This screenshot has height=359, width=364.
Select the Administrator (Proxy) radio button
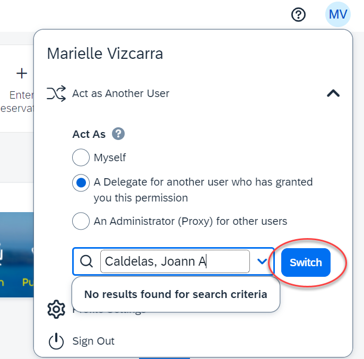81,221
